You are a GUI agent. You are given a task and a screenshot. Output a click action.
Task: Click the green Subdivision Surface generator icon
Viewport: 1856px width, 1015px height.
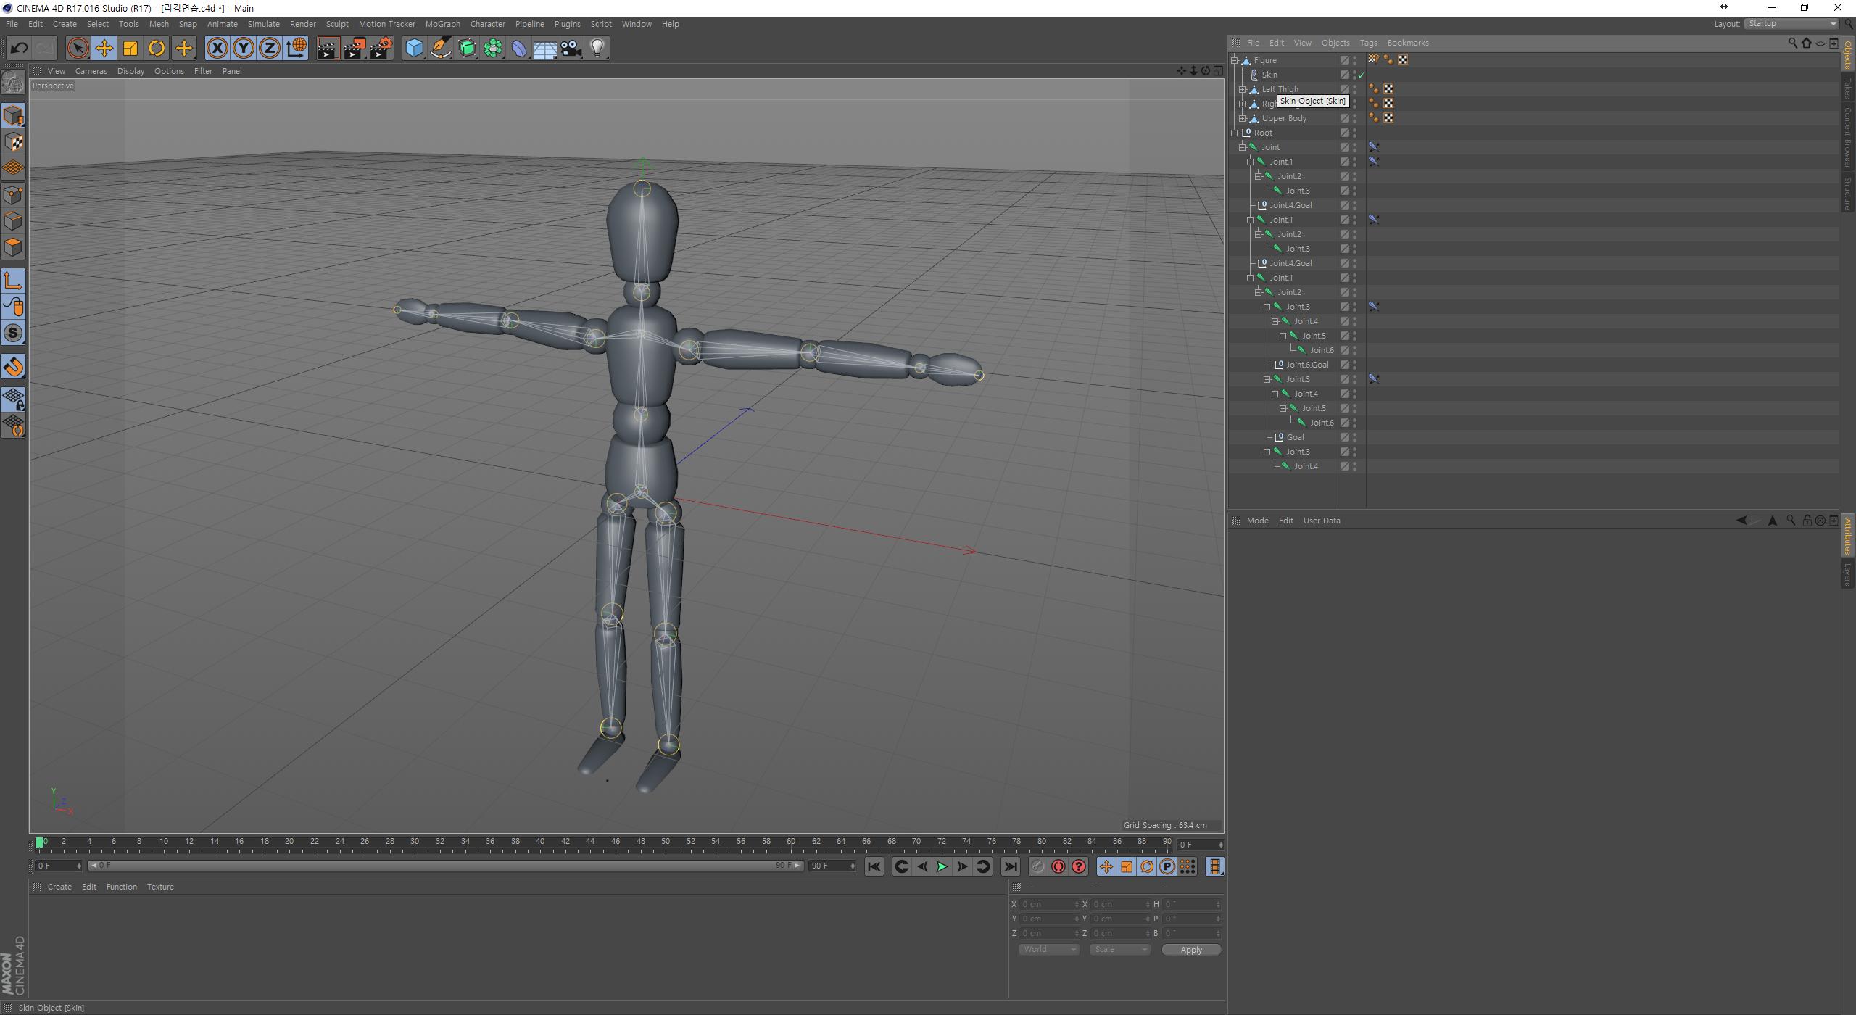tap(467, 49)
